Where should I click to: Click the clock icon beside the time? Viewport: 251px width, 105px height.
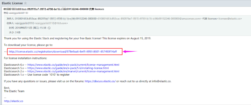(49, 28)
